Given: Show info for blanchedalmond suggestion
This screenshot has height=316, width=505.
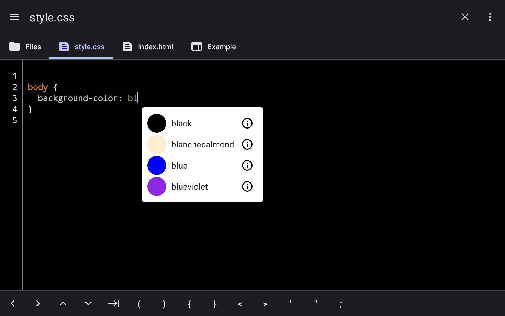Looking at the screenshot, I should (x=247, y=144).
